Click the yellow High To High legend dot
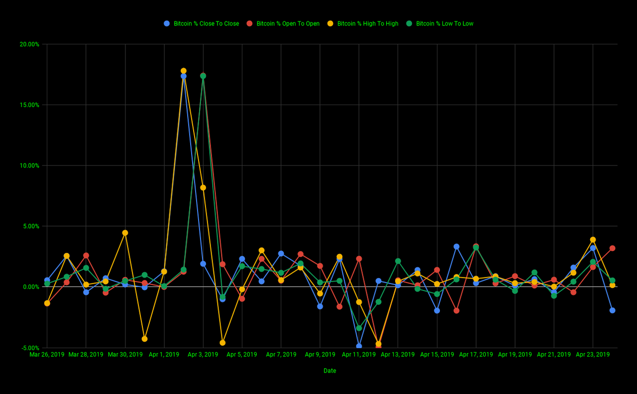637x394 pixels. pyautogui.click(x=330, y=23)
